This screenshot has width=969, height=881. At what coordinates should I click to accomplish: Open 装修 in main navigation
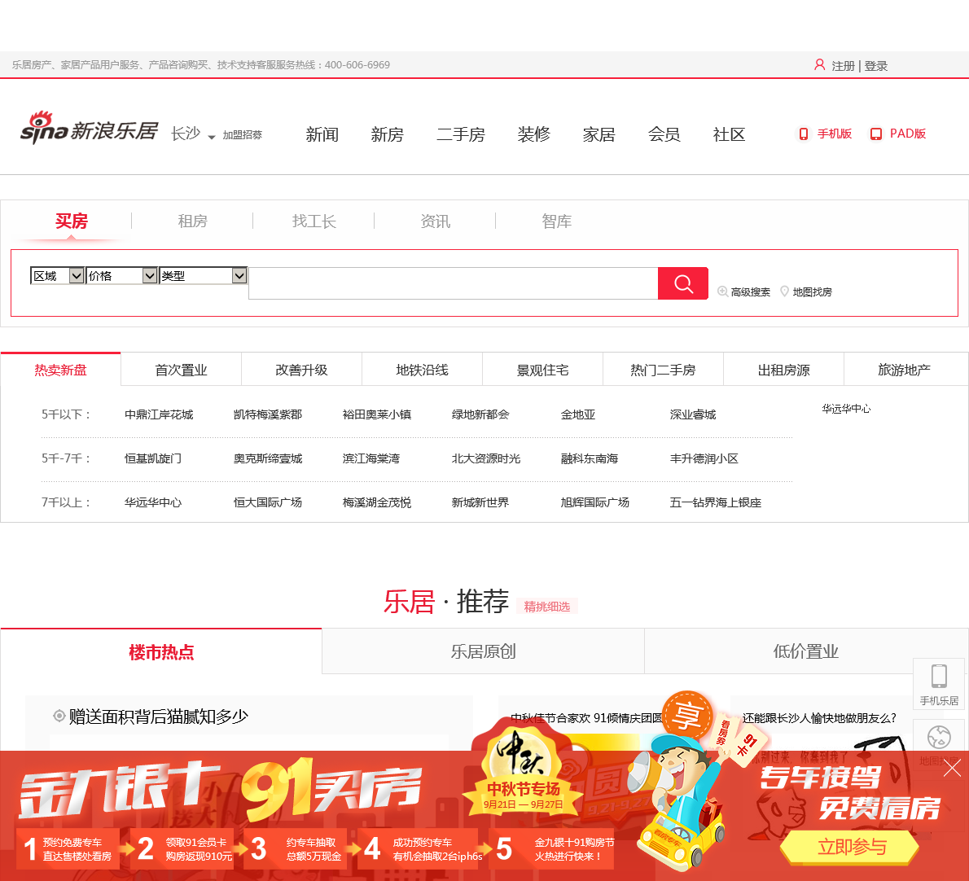pos(534,134)
